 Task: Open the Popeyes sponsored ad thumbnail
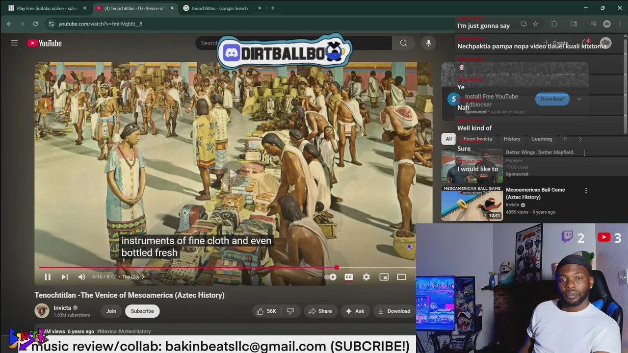[472, 166]
